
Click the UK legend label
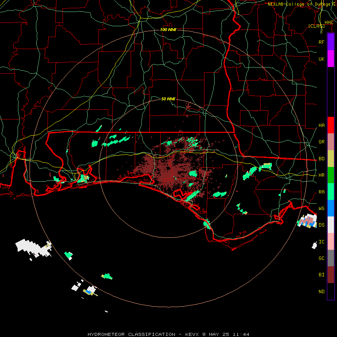[321, 59]
